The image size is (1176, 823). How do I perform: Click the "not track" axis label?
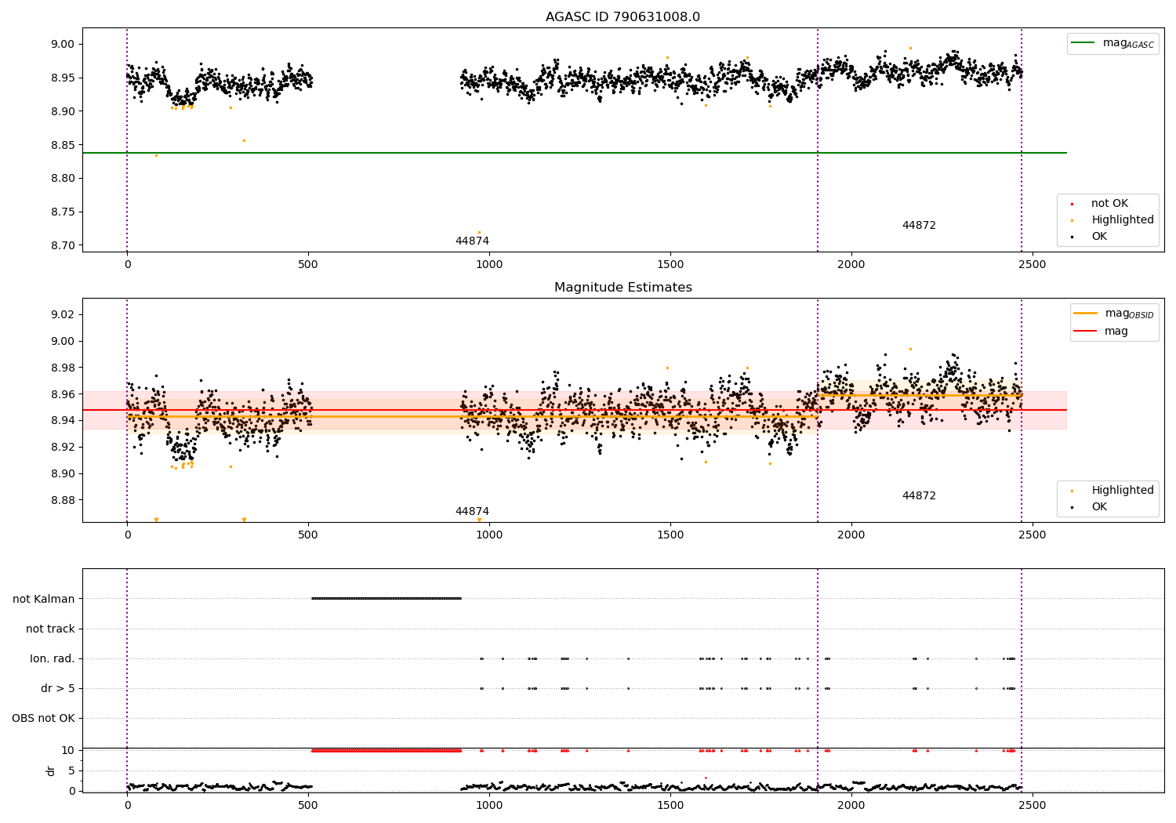(x=50, y=629)
